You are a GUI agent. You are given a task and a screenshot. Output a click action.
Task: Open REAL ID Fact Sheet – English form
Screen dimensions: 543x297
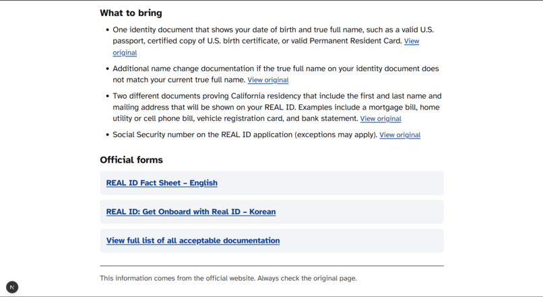click(x=162, y=183)
